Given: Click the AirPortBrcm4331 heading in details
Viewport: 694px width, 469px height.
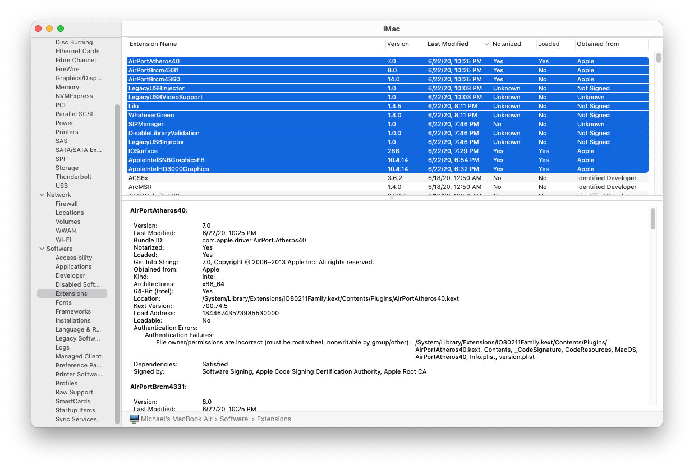Looking at the screenshot, I should (158, 387).
